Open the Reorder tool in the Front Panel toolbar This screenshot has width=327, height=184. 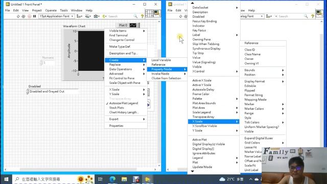point(104,16)
